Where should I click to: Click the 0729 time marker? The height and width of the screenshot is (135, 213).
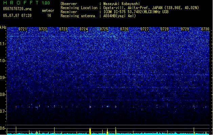click(x=185, y=29)
